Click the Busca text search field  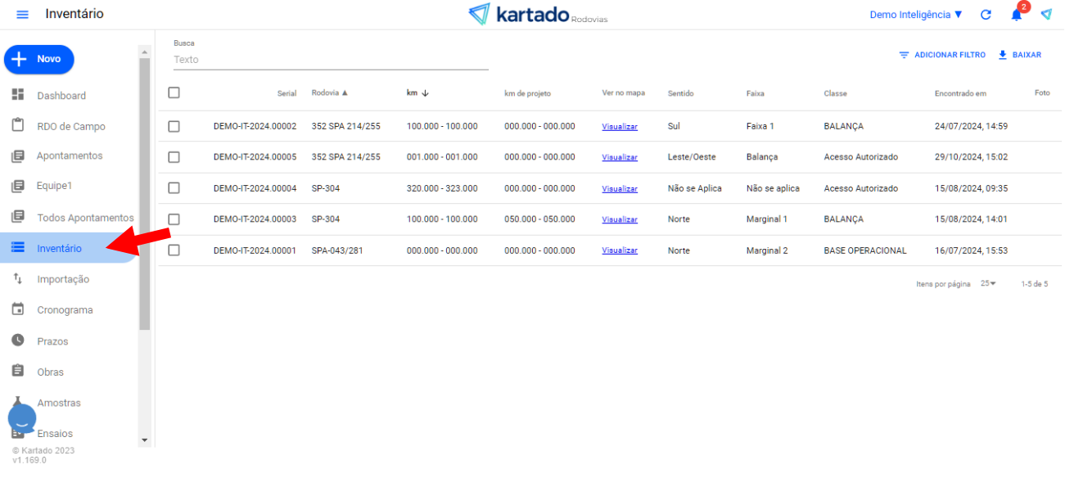pyautogui.click(x=330, y=60)
